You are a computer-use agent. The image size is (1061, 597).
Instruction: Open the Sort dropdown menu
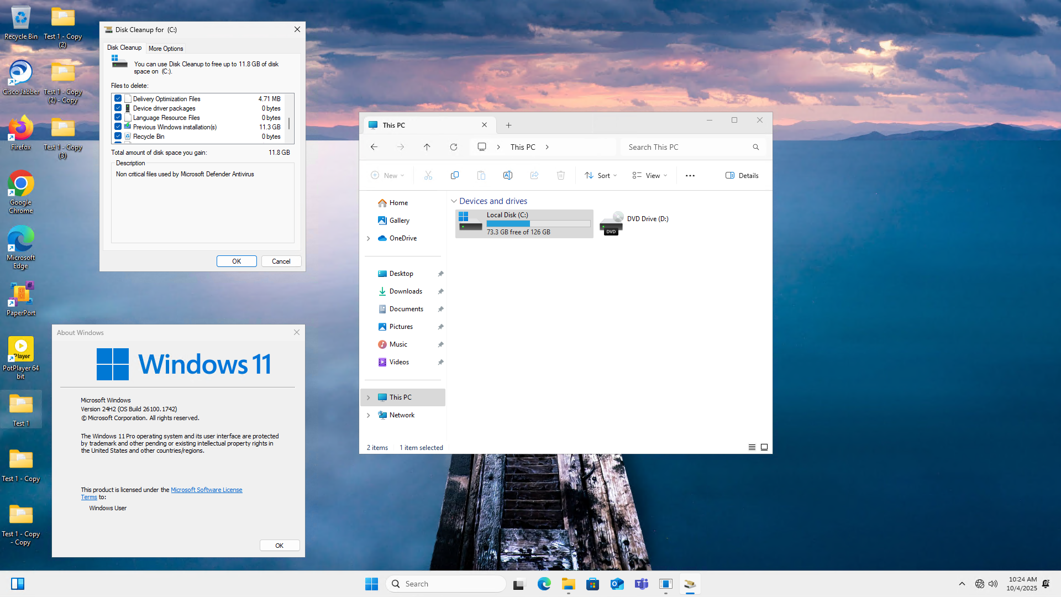pyautogui.click(x=601, y=175)
